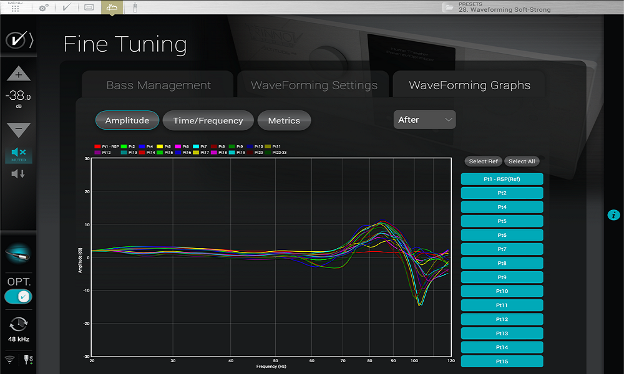Open the WaveForming Settings tab
This screenshot has width=624, height=374.
click(314, 85)
